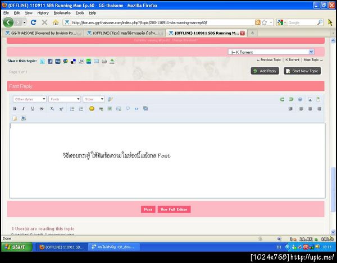Screen dimensions: 337x263
Task: Open the Other styles dropdown
Action: pyautogui.click(x=30, y=99)
